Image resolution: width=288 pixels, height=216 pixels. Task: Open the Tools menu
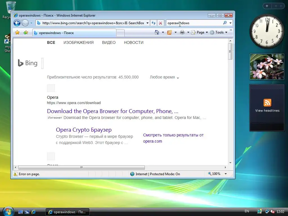point(219,32)
